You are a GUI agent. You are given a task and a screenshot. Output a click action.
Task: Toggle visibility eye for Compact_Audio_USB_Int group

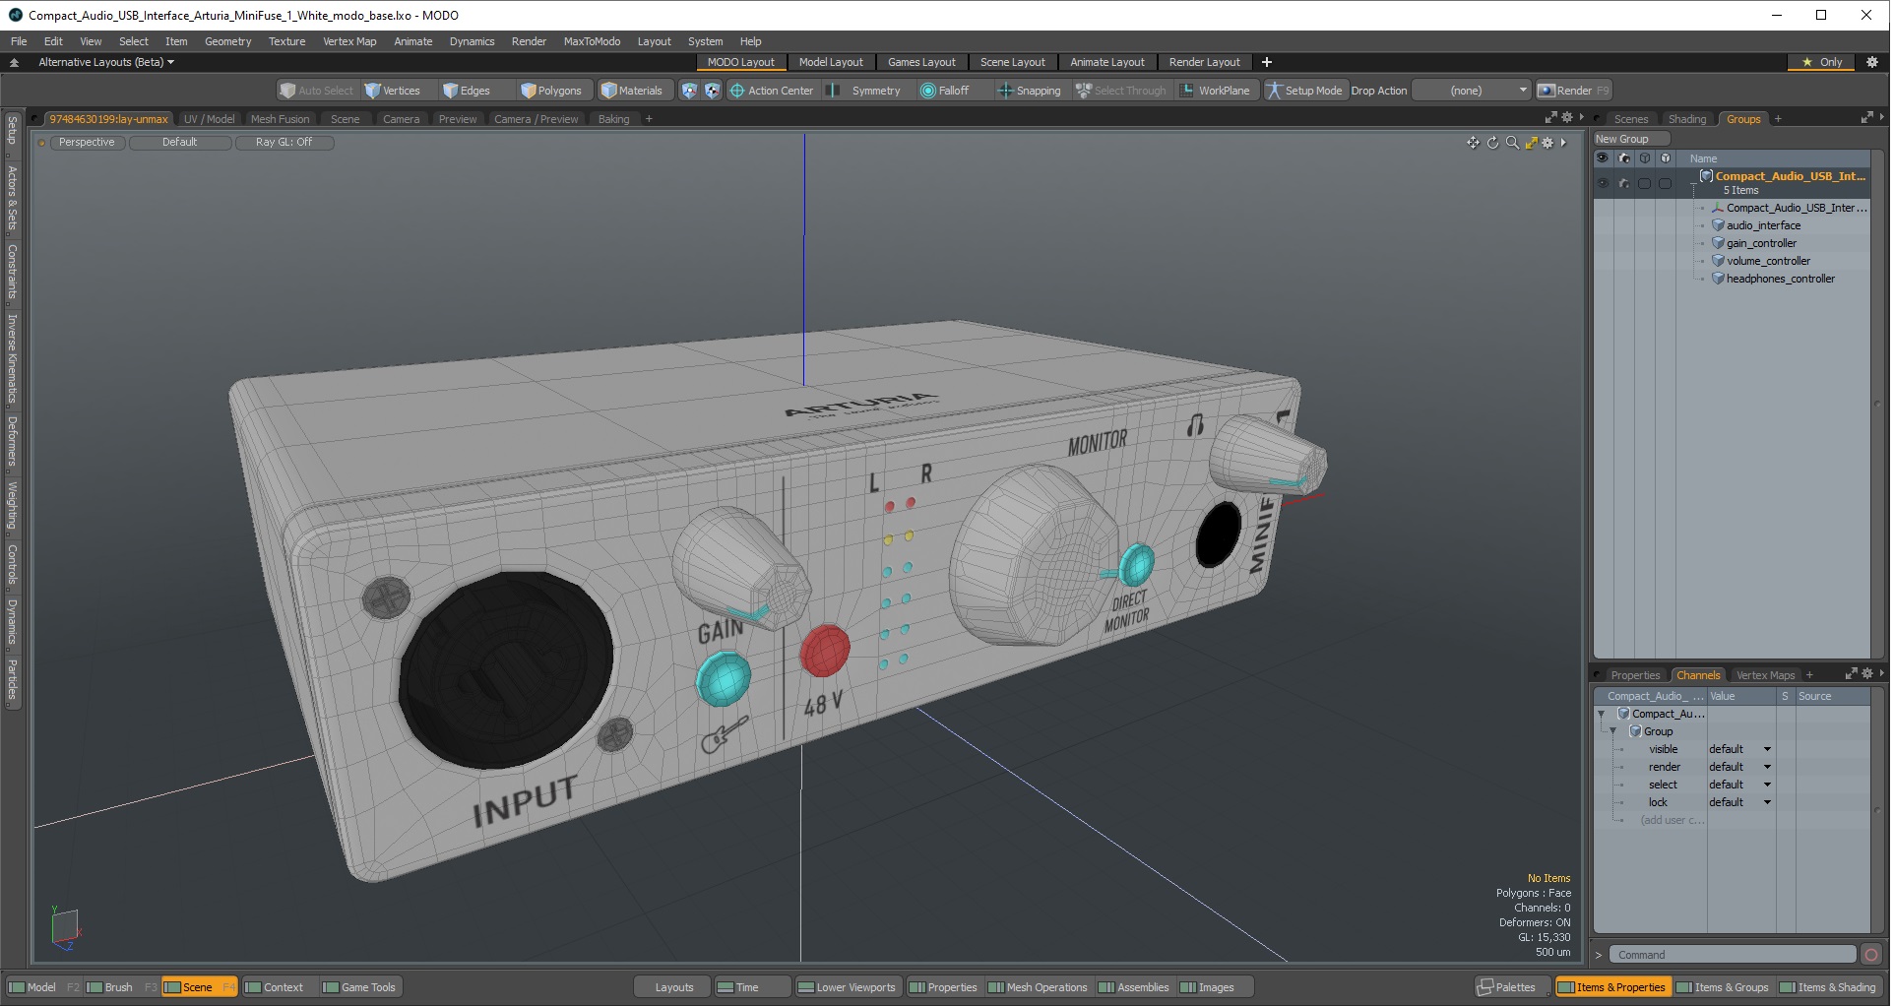coord(1604,183)
